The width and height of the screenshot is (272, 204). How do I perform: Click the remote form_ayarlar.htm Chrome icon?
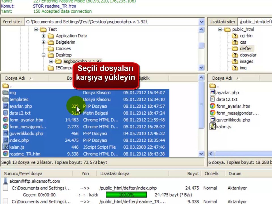(x=212, y=106)
